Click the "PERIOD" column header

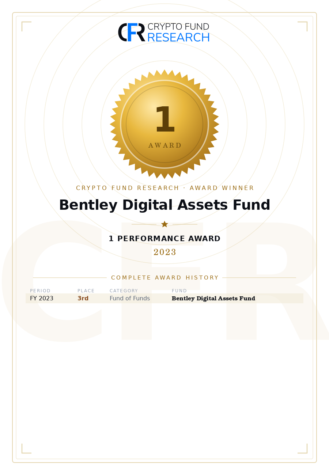40,291
